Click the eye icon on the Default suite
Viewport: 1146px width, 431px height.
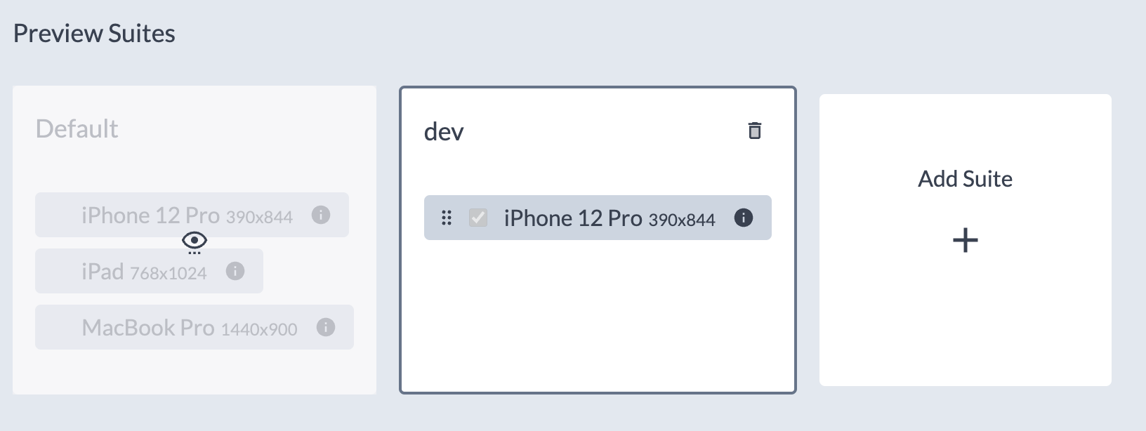coord(195,241)
